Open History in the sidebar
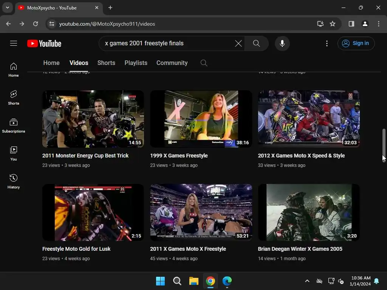Viewport: 387px width, 290px height. tap(14, 181)
